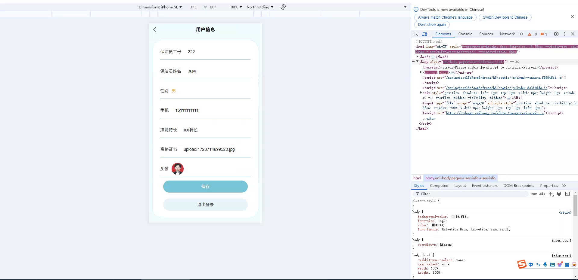Image resolution: width=578 pixels, height=280 pixels.
Task: Open the Network tab
Action: coord(507,34)
